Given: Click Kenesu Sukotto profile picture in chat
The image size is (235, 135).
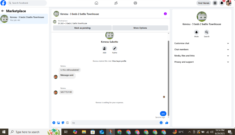Looking at the screenshot, I should pyautogui.click(x=110, y=35).
